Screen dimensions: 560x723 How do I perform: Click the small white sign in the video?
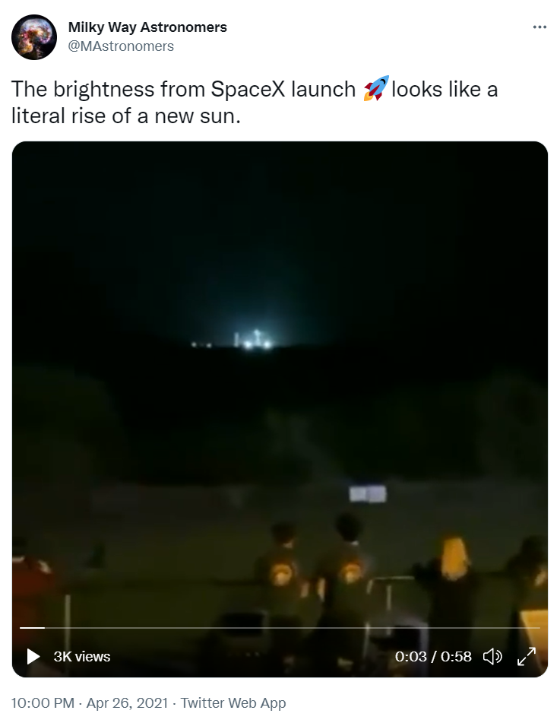click(x=367, y=494)
